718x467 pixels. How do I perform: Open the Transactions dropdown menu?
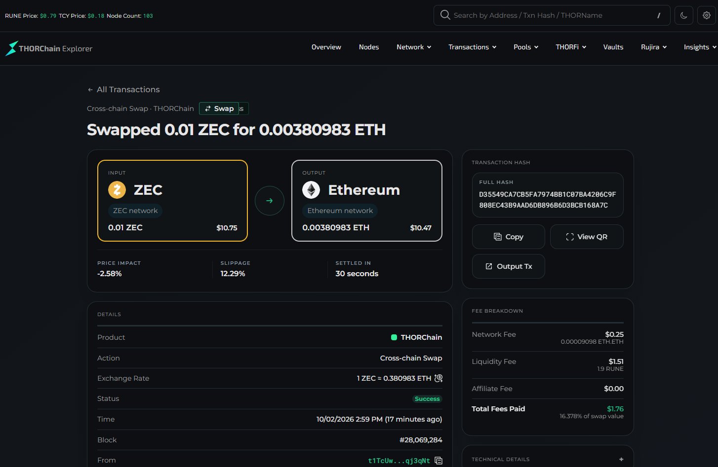click(x=473, y=47)
